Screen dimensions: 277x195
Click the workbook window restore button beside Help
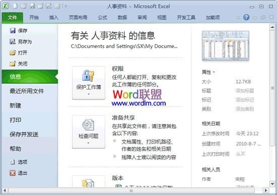tap(263, 18)
